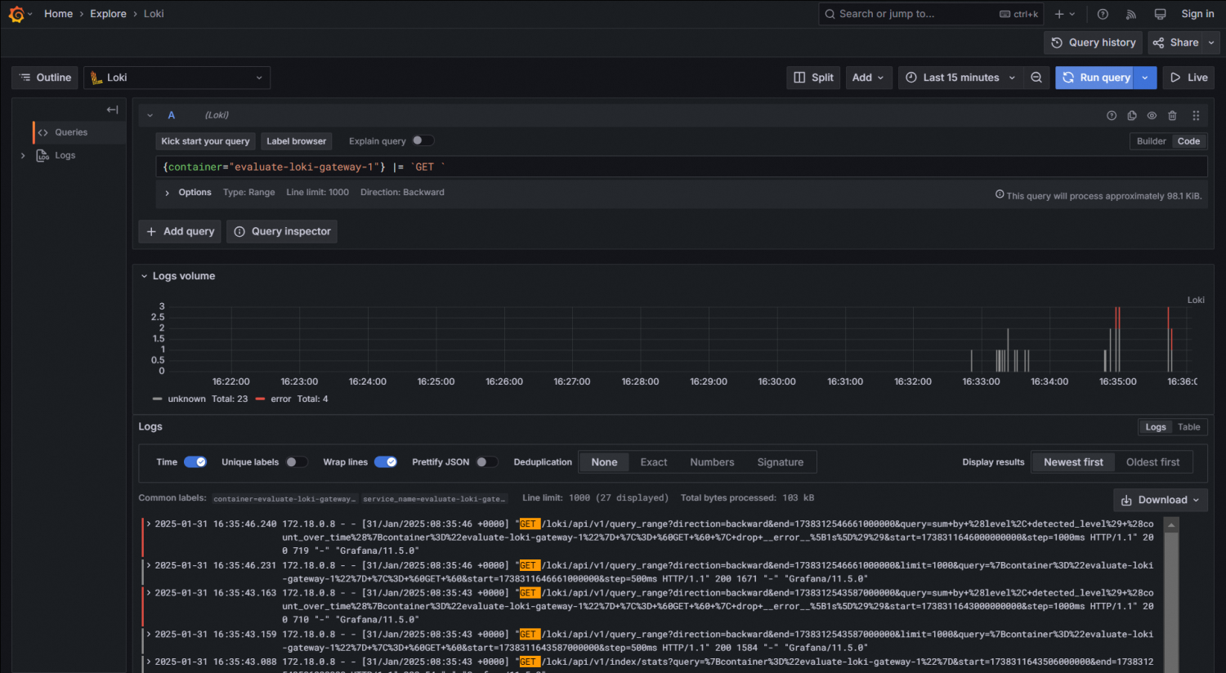Click the Label browser button
This screenshot has height=673, width=1226.
coord(296,140)
